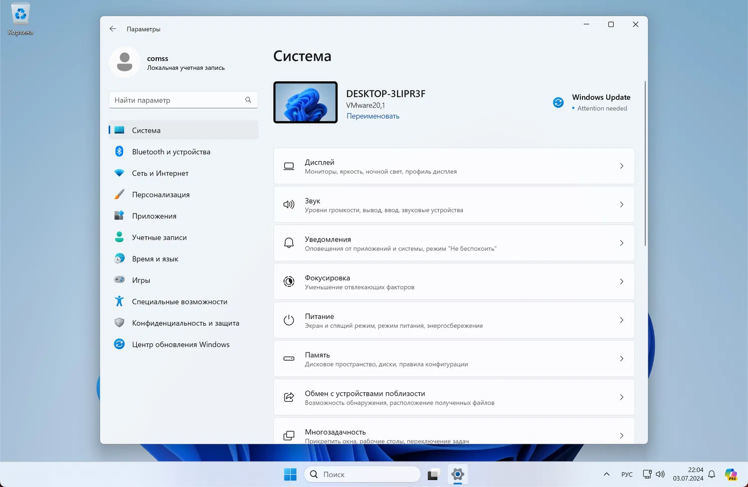Open the Windows Start button
Screen dimensions: 748x487
point(290,475)
